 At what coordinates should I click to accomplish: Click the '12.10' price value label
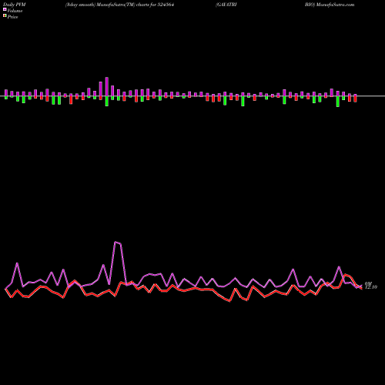click(371, 287)
